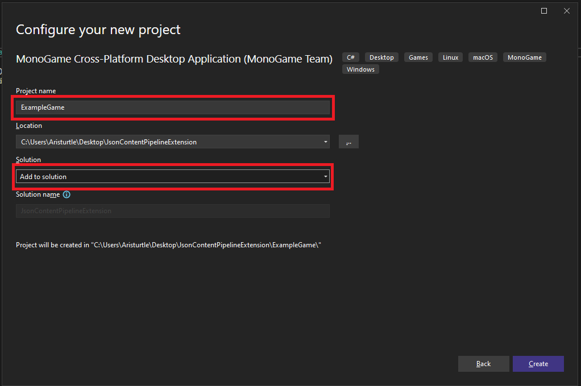Click the 'Project will be created in' path text

(x=168, y=245)
